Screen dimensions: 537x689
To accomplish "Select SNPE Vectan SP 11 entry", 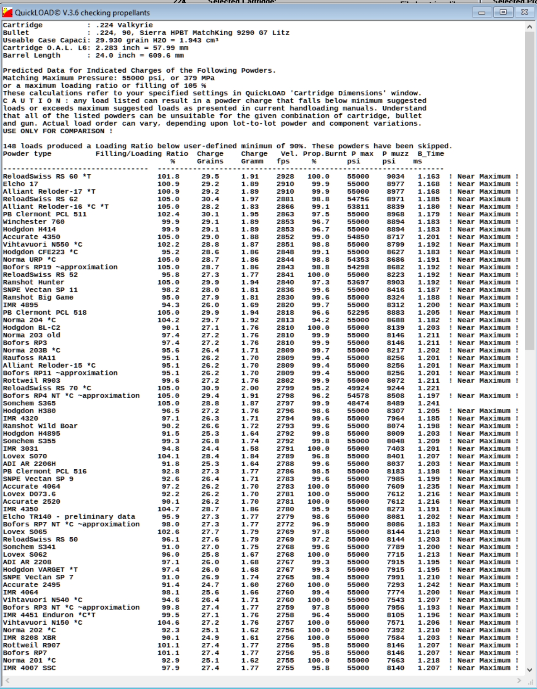I will tap(261, 290).
